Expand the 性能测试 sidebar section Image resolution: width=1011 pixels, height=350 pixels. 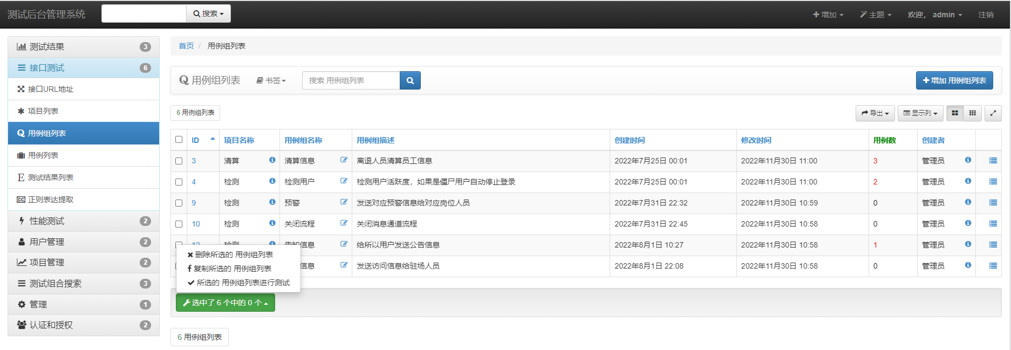pos(84,221)
